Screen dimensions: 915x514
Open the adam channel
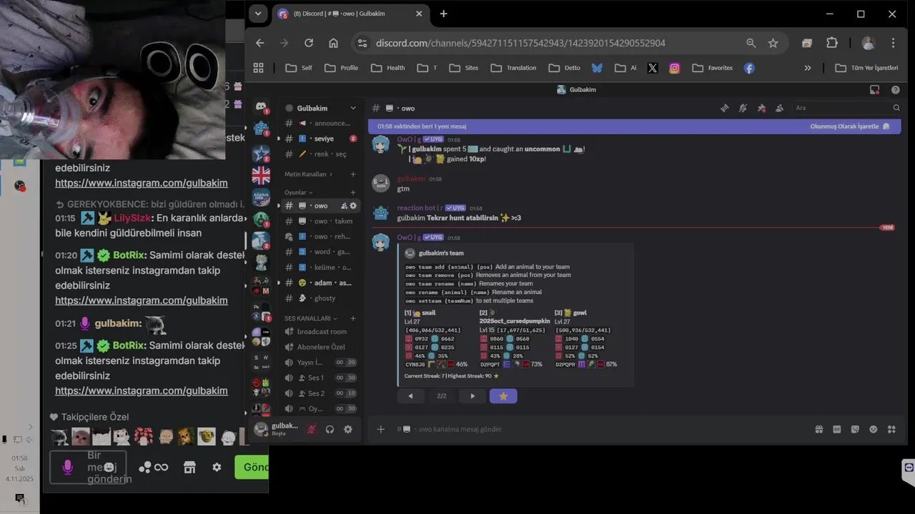tap(319, 283)
